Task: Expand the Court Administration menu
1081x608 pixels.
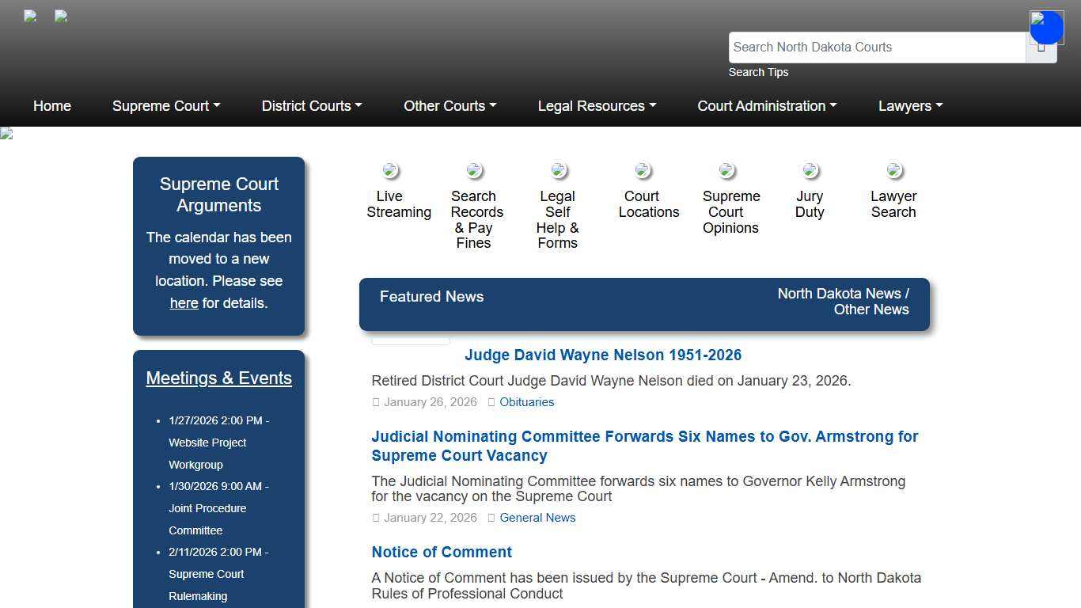Action: pos(766,105)
